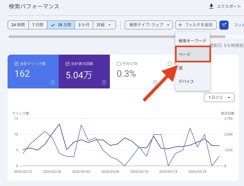
Task: Choose 国 from filter menu
Action: pos(193,68)
